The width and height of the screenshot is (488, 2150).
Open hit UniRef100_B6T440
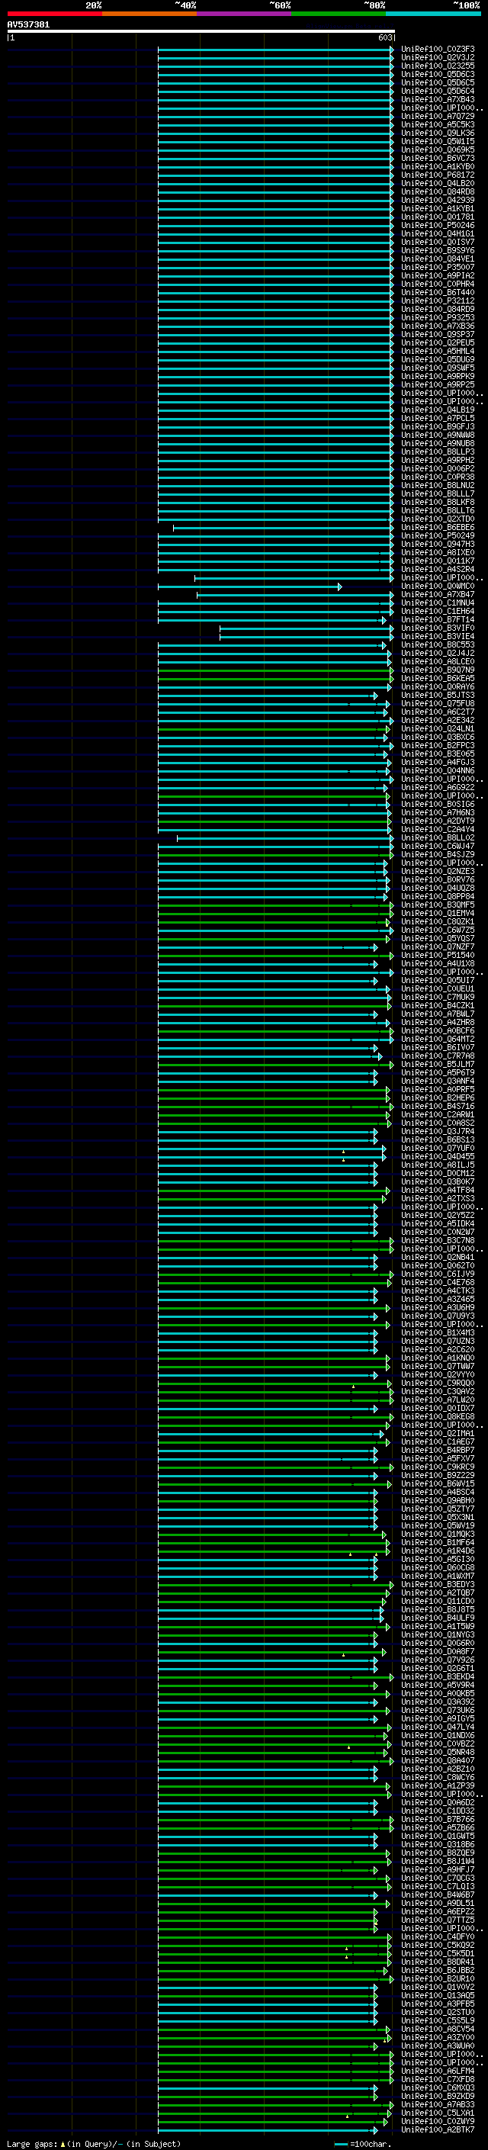tap(438, 292)
